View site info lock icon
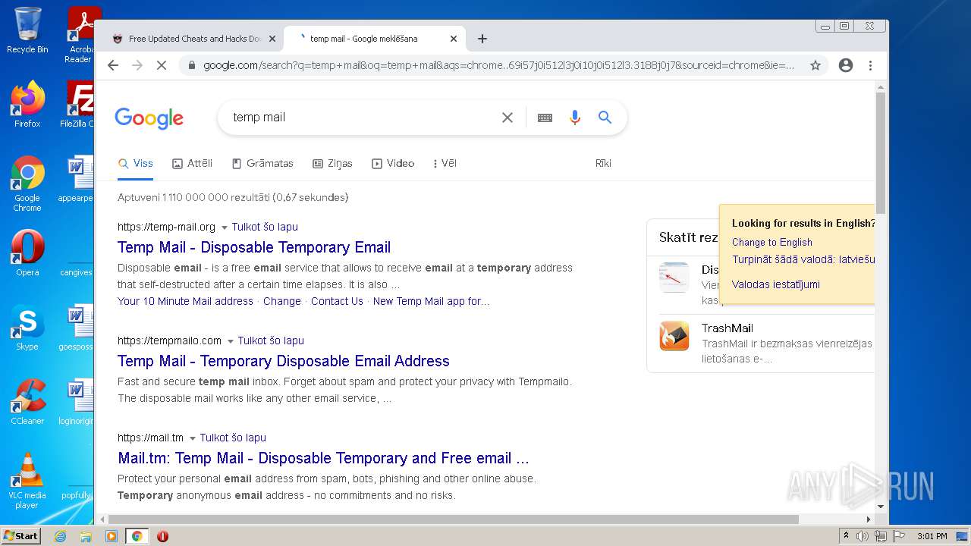The height and width of the screenshot is (546, 971). (x=191, y=65)
